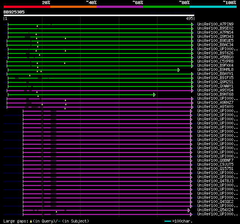Screen dimensions: 240x224
Task: Select the UniRef100_B8AYV1 label
Action: pyautogui.click(x=215, y=74)
